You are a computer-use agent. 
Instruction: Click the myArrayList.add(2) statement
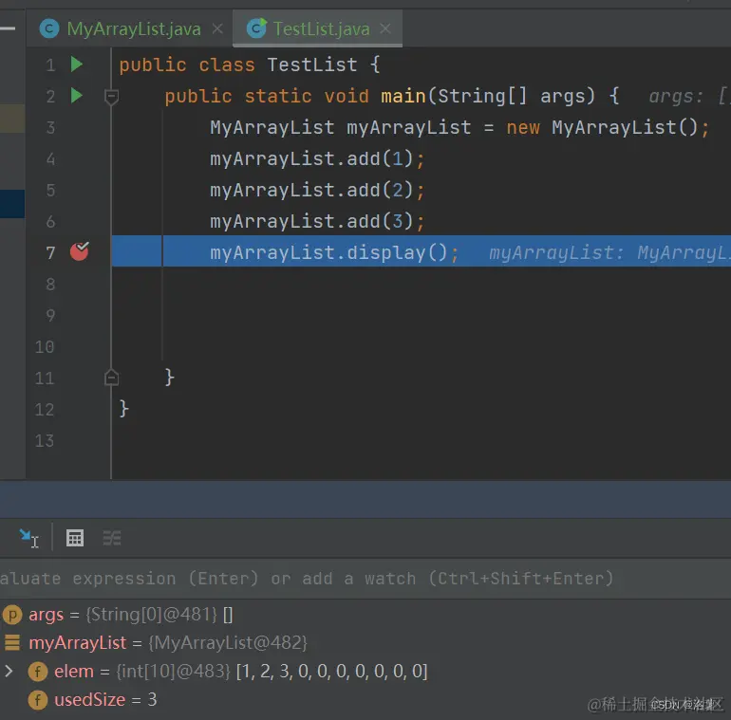click(x=317, y=190)
